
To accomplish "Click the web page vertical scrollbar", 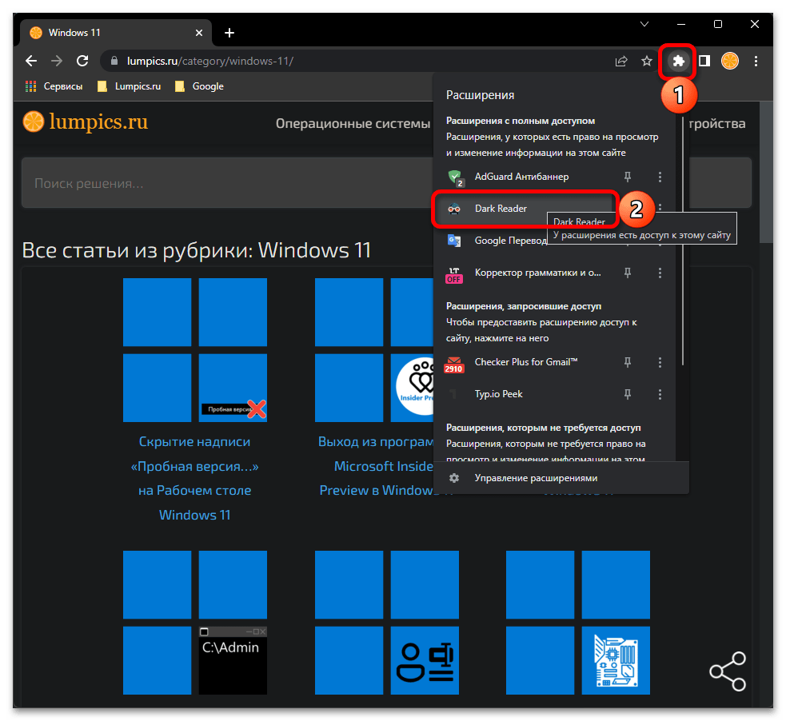I will click(x=766, y=173).
